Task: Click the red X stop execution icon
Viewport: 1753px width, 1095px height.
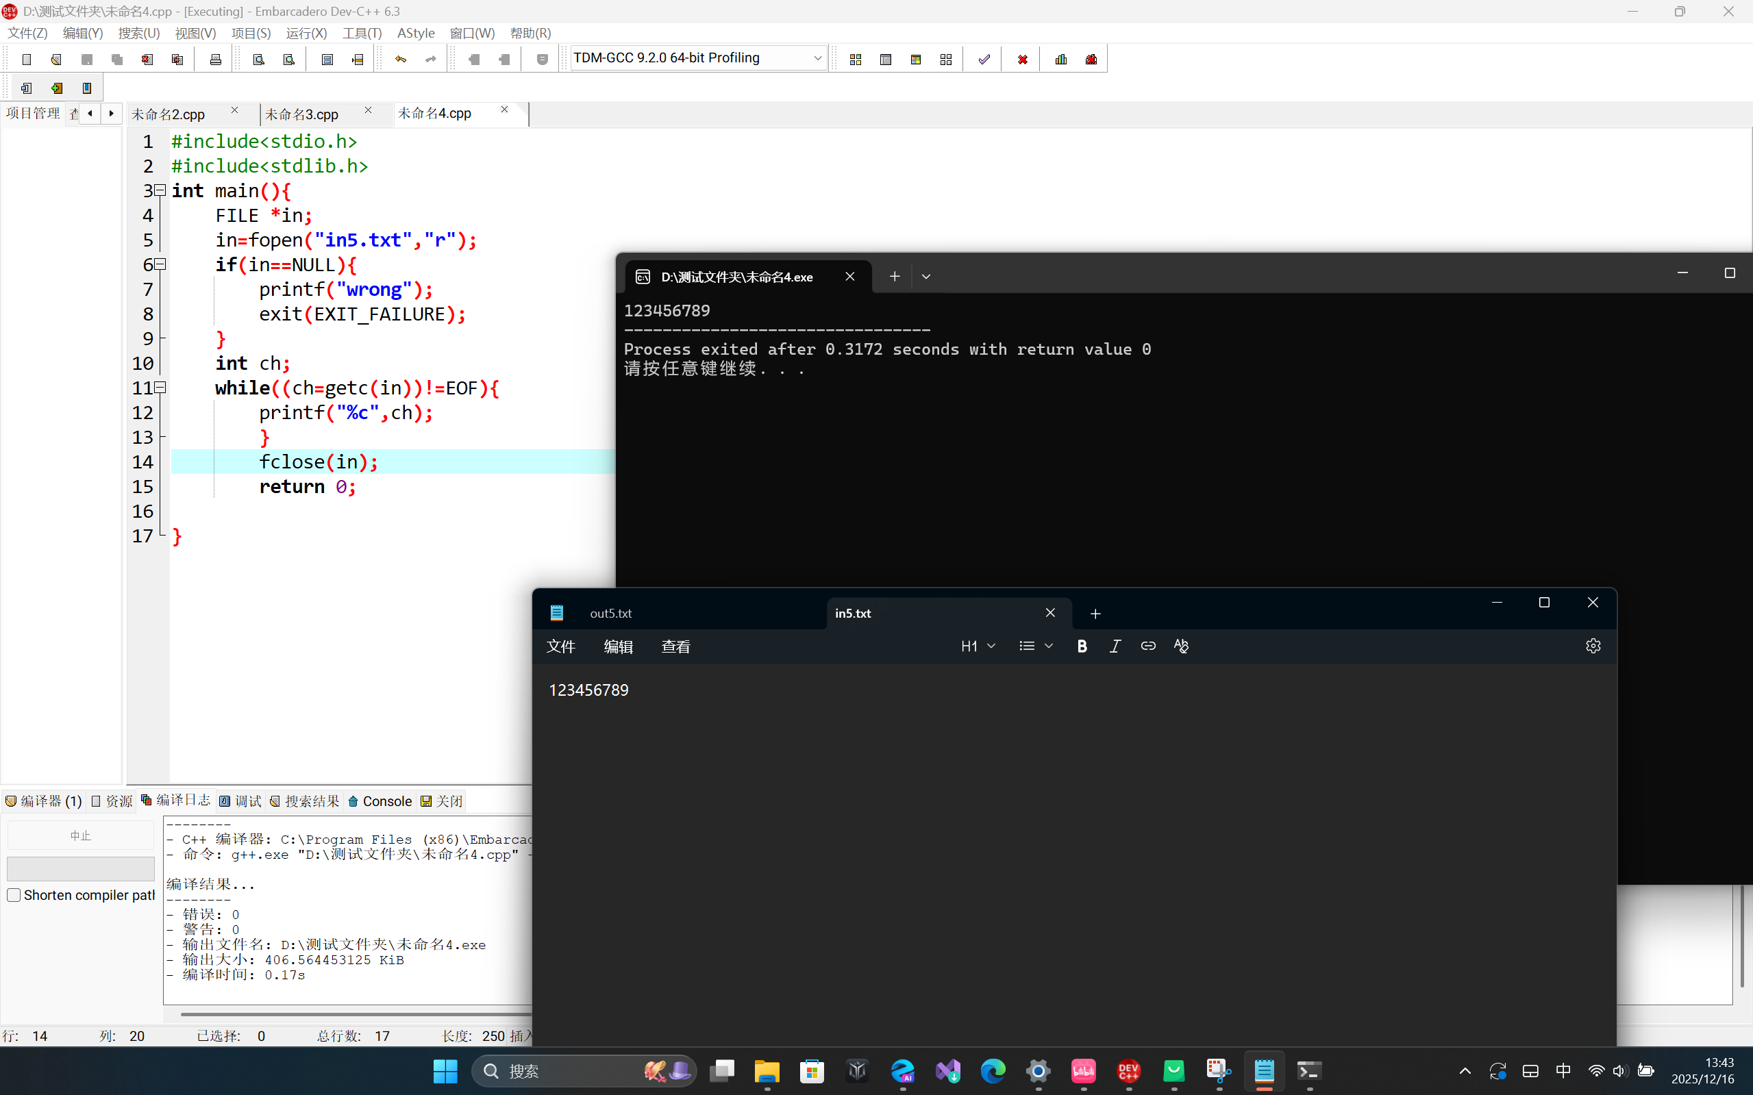Action: click(1022, 60)
